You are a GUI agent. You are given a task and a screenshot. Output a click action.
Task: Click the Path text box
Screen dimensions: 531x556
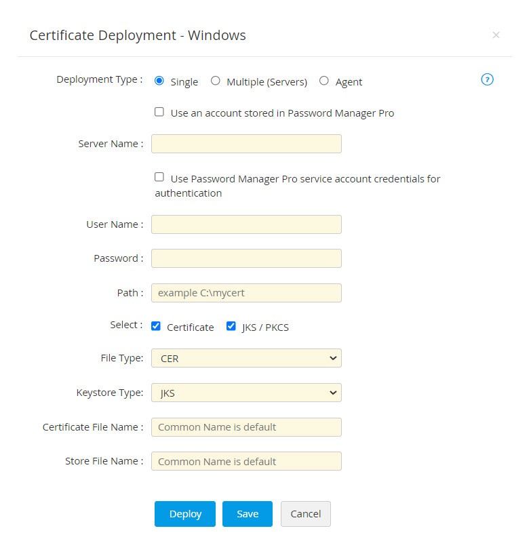click(x=246, y=293)
